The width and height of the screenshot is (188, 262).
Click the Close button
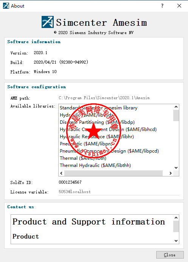coord(170,255)
